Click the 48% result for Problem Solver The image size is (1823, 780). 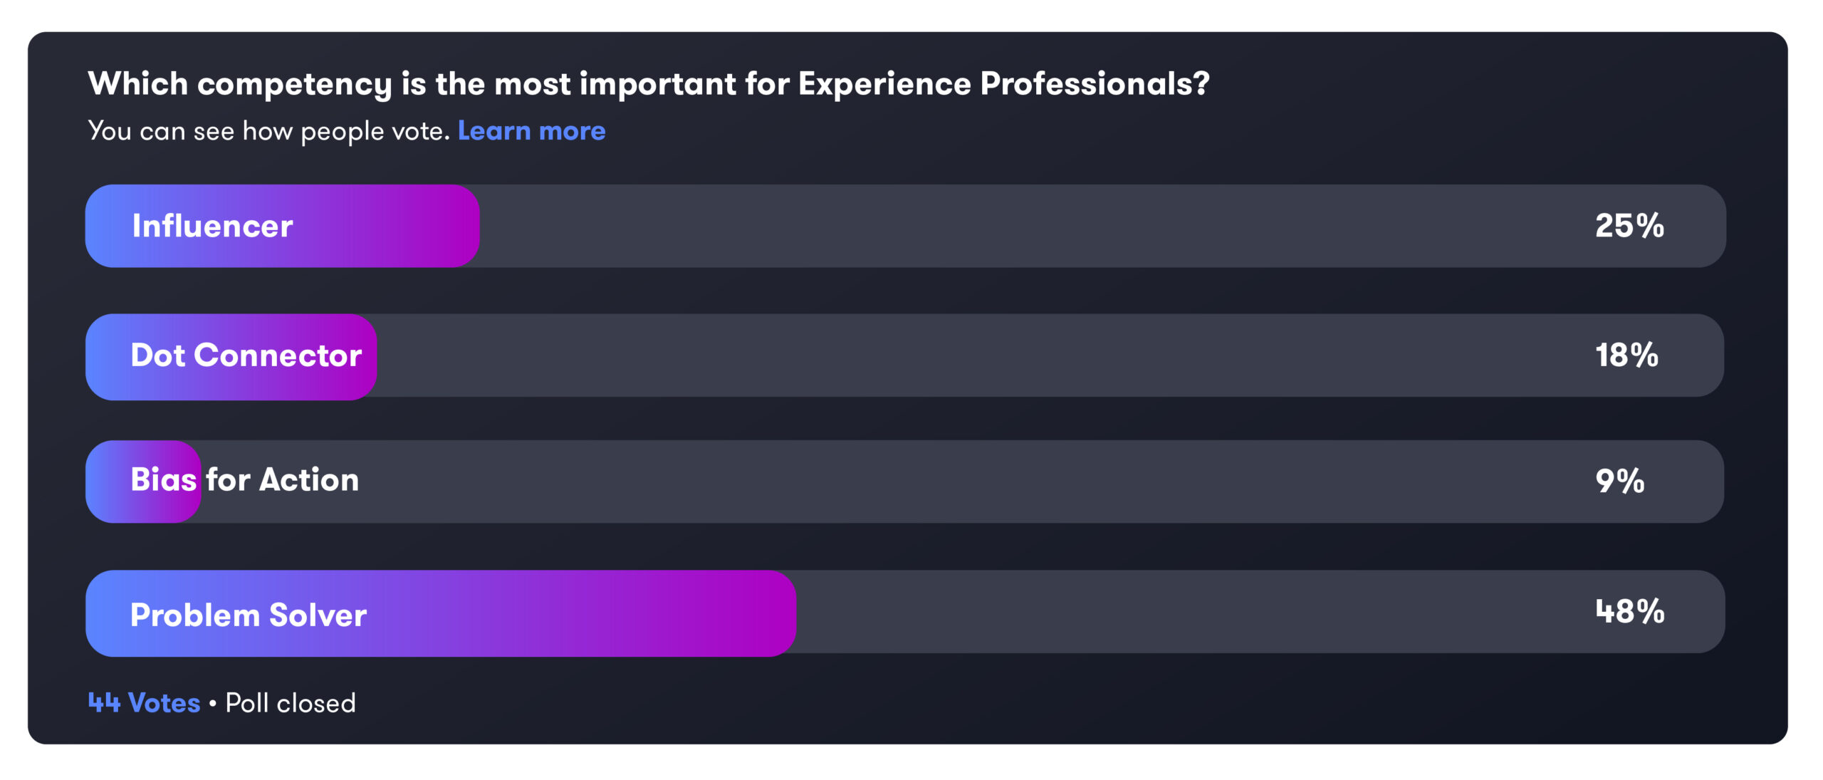coord(1629,611)
